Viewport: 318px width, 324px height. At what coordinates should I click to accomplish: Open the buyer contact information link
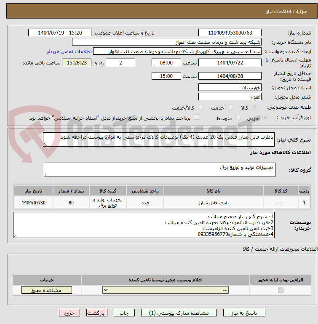click(69, 51)
